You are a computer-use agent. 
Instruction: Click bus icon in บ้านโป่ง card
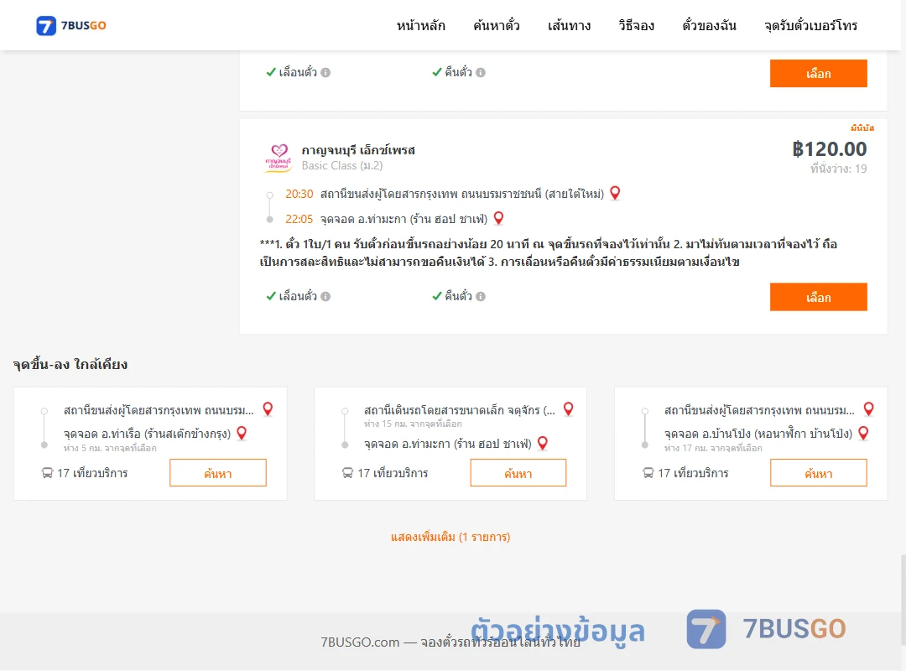[648, 473]
